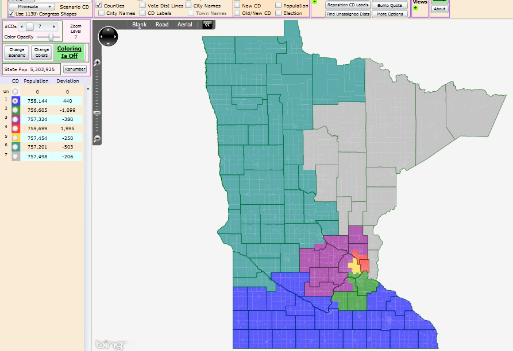Click the Deviation column header

click(68, 81)
